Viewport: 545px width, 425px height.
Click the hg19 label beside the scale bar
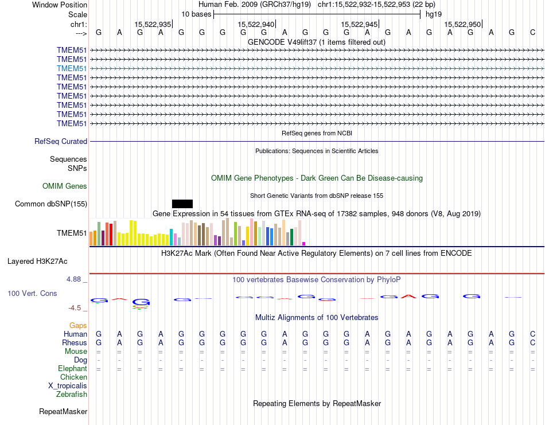tap(434, 14)
